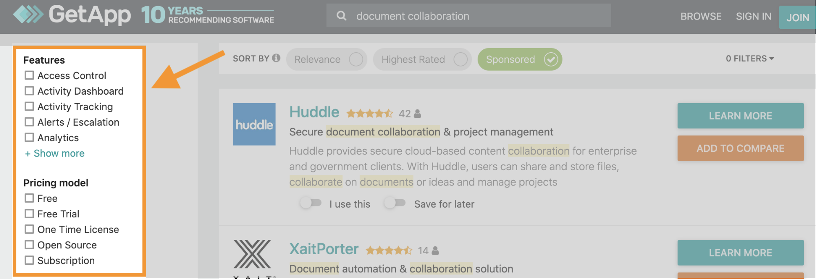Click XaitPorter tagline 'Document automation & collaboration solution'
The height and width of the screenshot is (279, 816).
click(x=401, y=269)
